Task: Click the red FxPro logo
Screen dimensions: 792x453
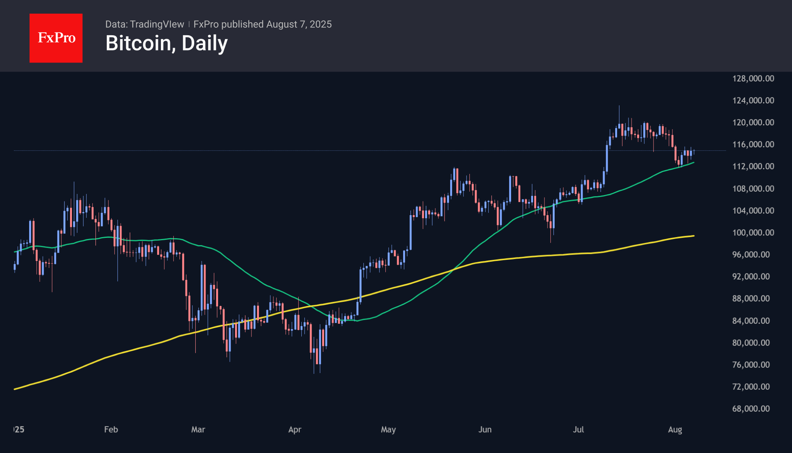Action: (56, 38)
